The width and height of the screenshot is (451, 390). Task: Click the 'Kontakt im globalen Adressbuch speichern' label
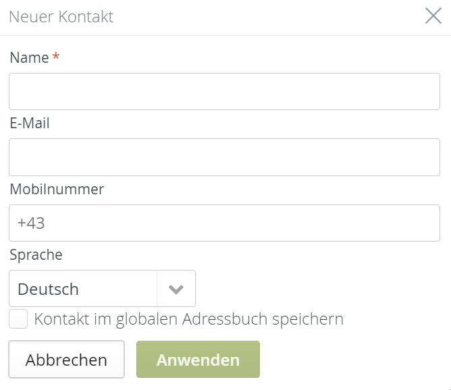(188, 319)
